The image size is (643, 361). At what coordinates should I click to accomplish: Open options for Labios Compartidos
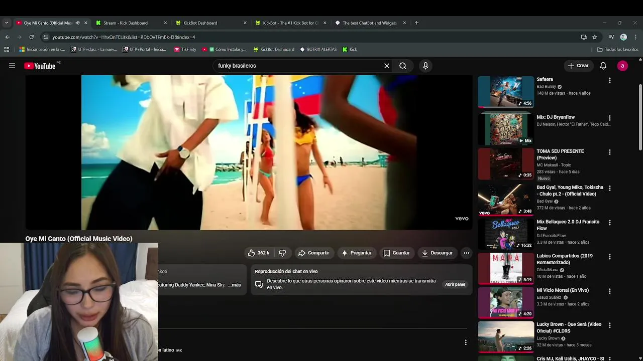[x=610, y=257]
